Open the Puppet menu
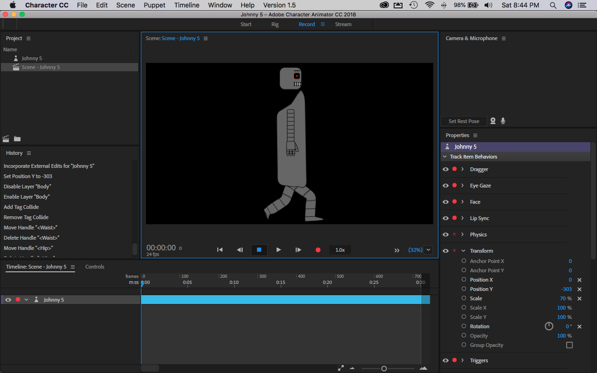The image size is (597, 373). coord(154,5)
